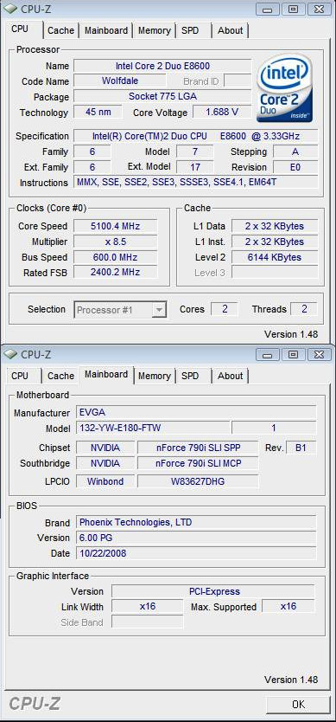Select the SPD tab in lower window
The image size is (336, 722).
(x=190, y=376)
